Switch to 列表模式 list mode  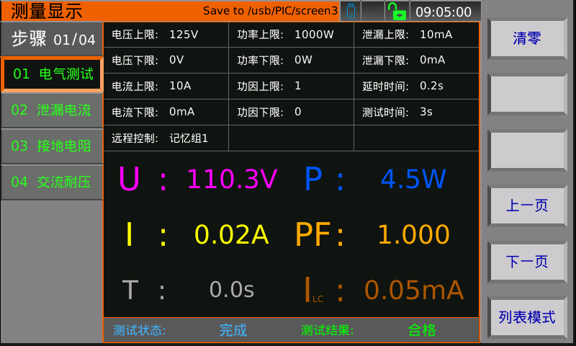[527, 317]
